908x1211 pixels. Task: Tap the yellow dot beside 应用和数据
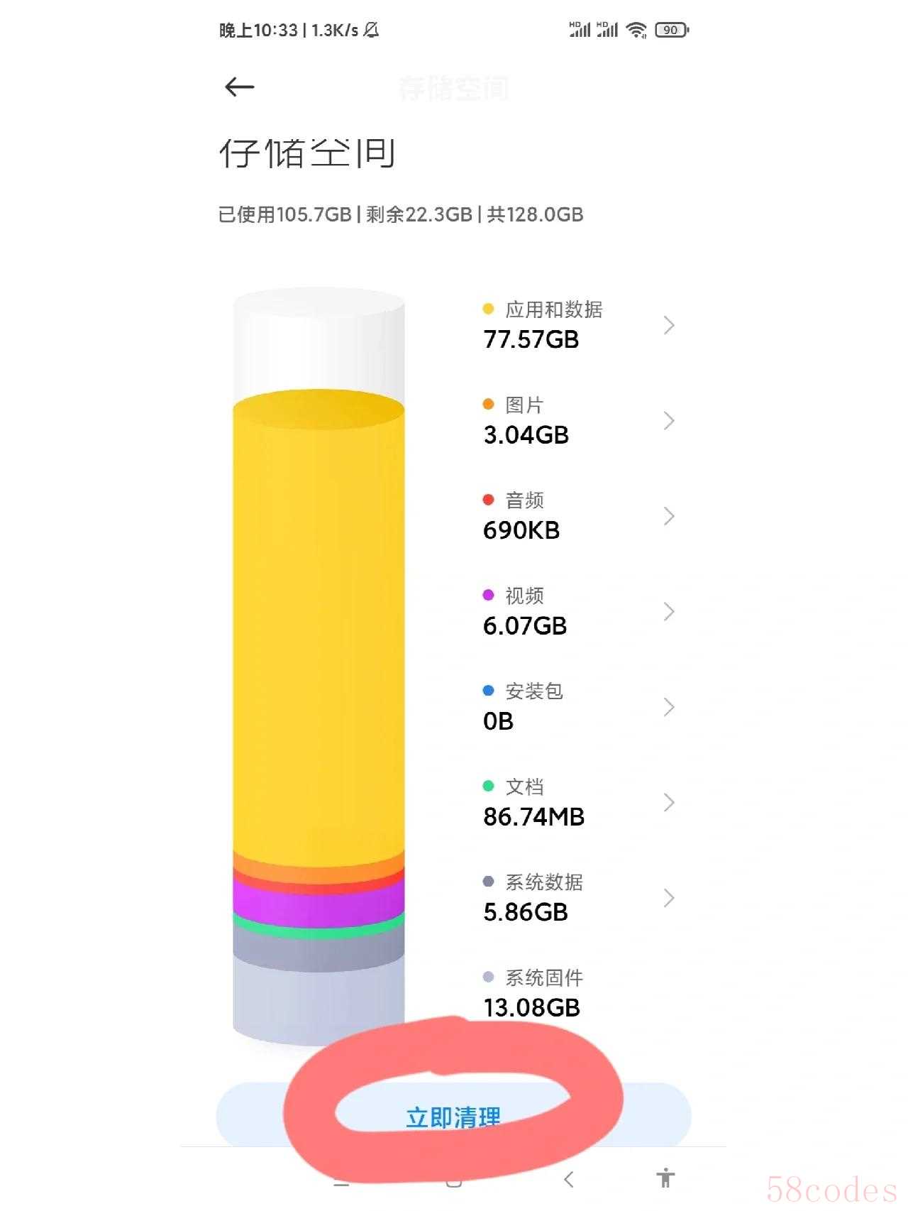tap(488, 309)
